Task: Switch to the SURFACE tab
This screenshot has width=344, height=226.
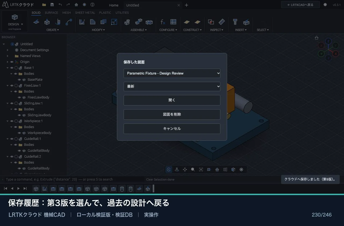Action: pos(51,13)
